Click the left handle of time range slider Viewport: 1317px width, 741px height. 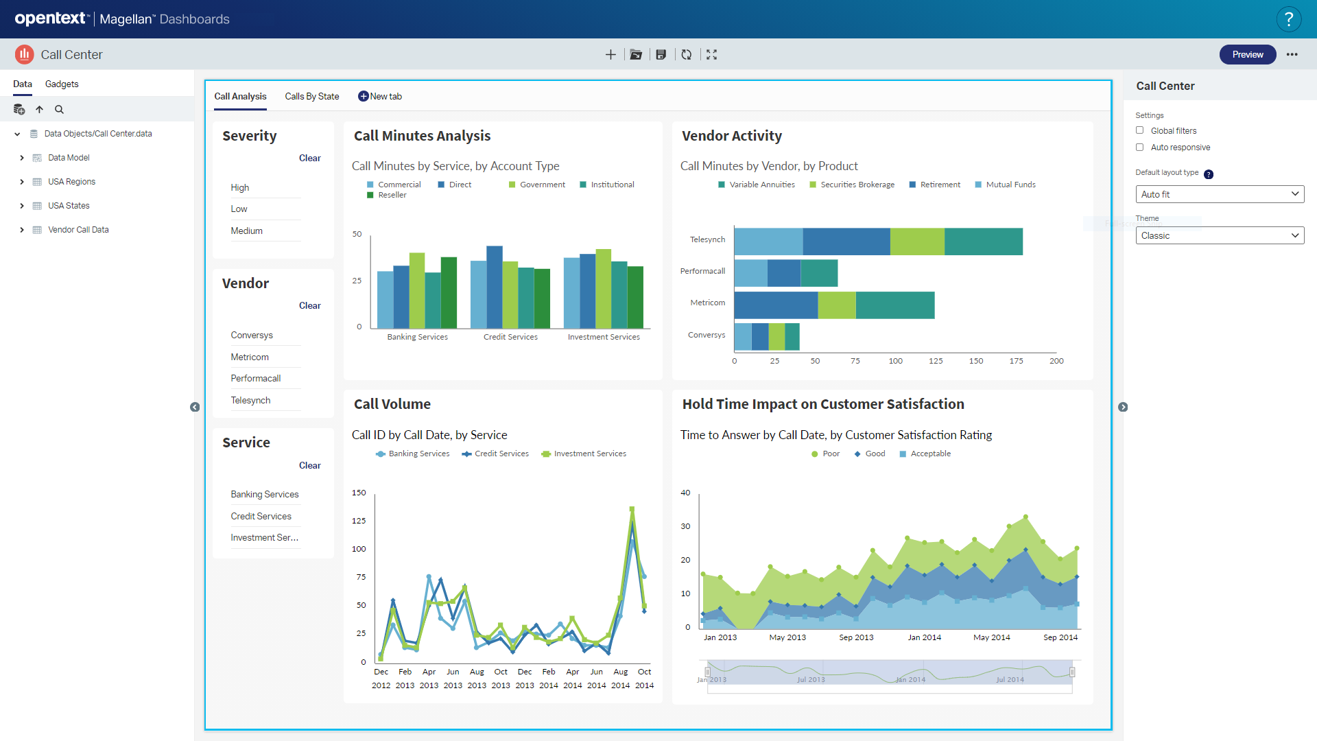click(707, 672)
